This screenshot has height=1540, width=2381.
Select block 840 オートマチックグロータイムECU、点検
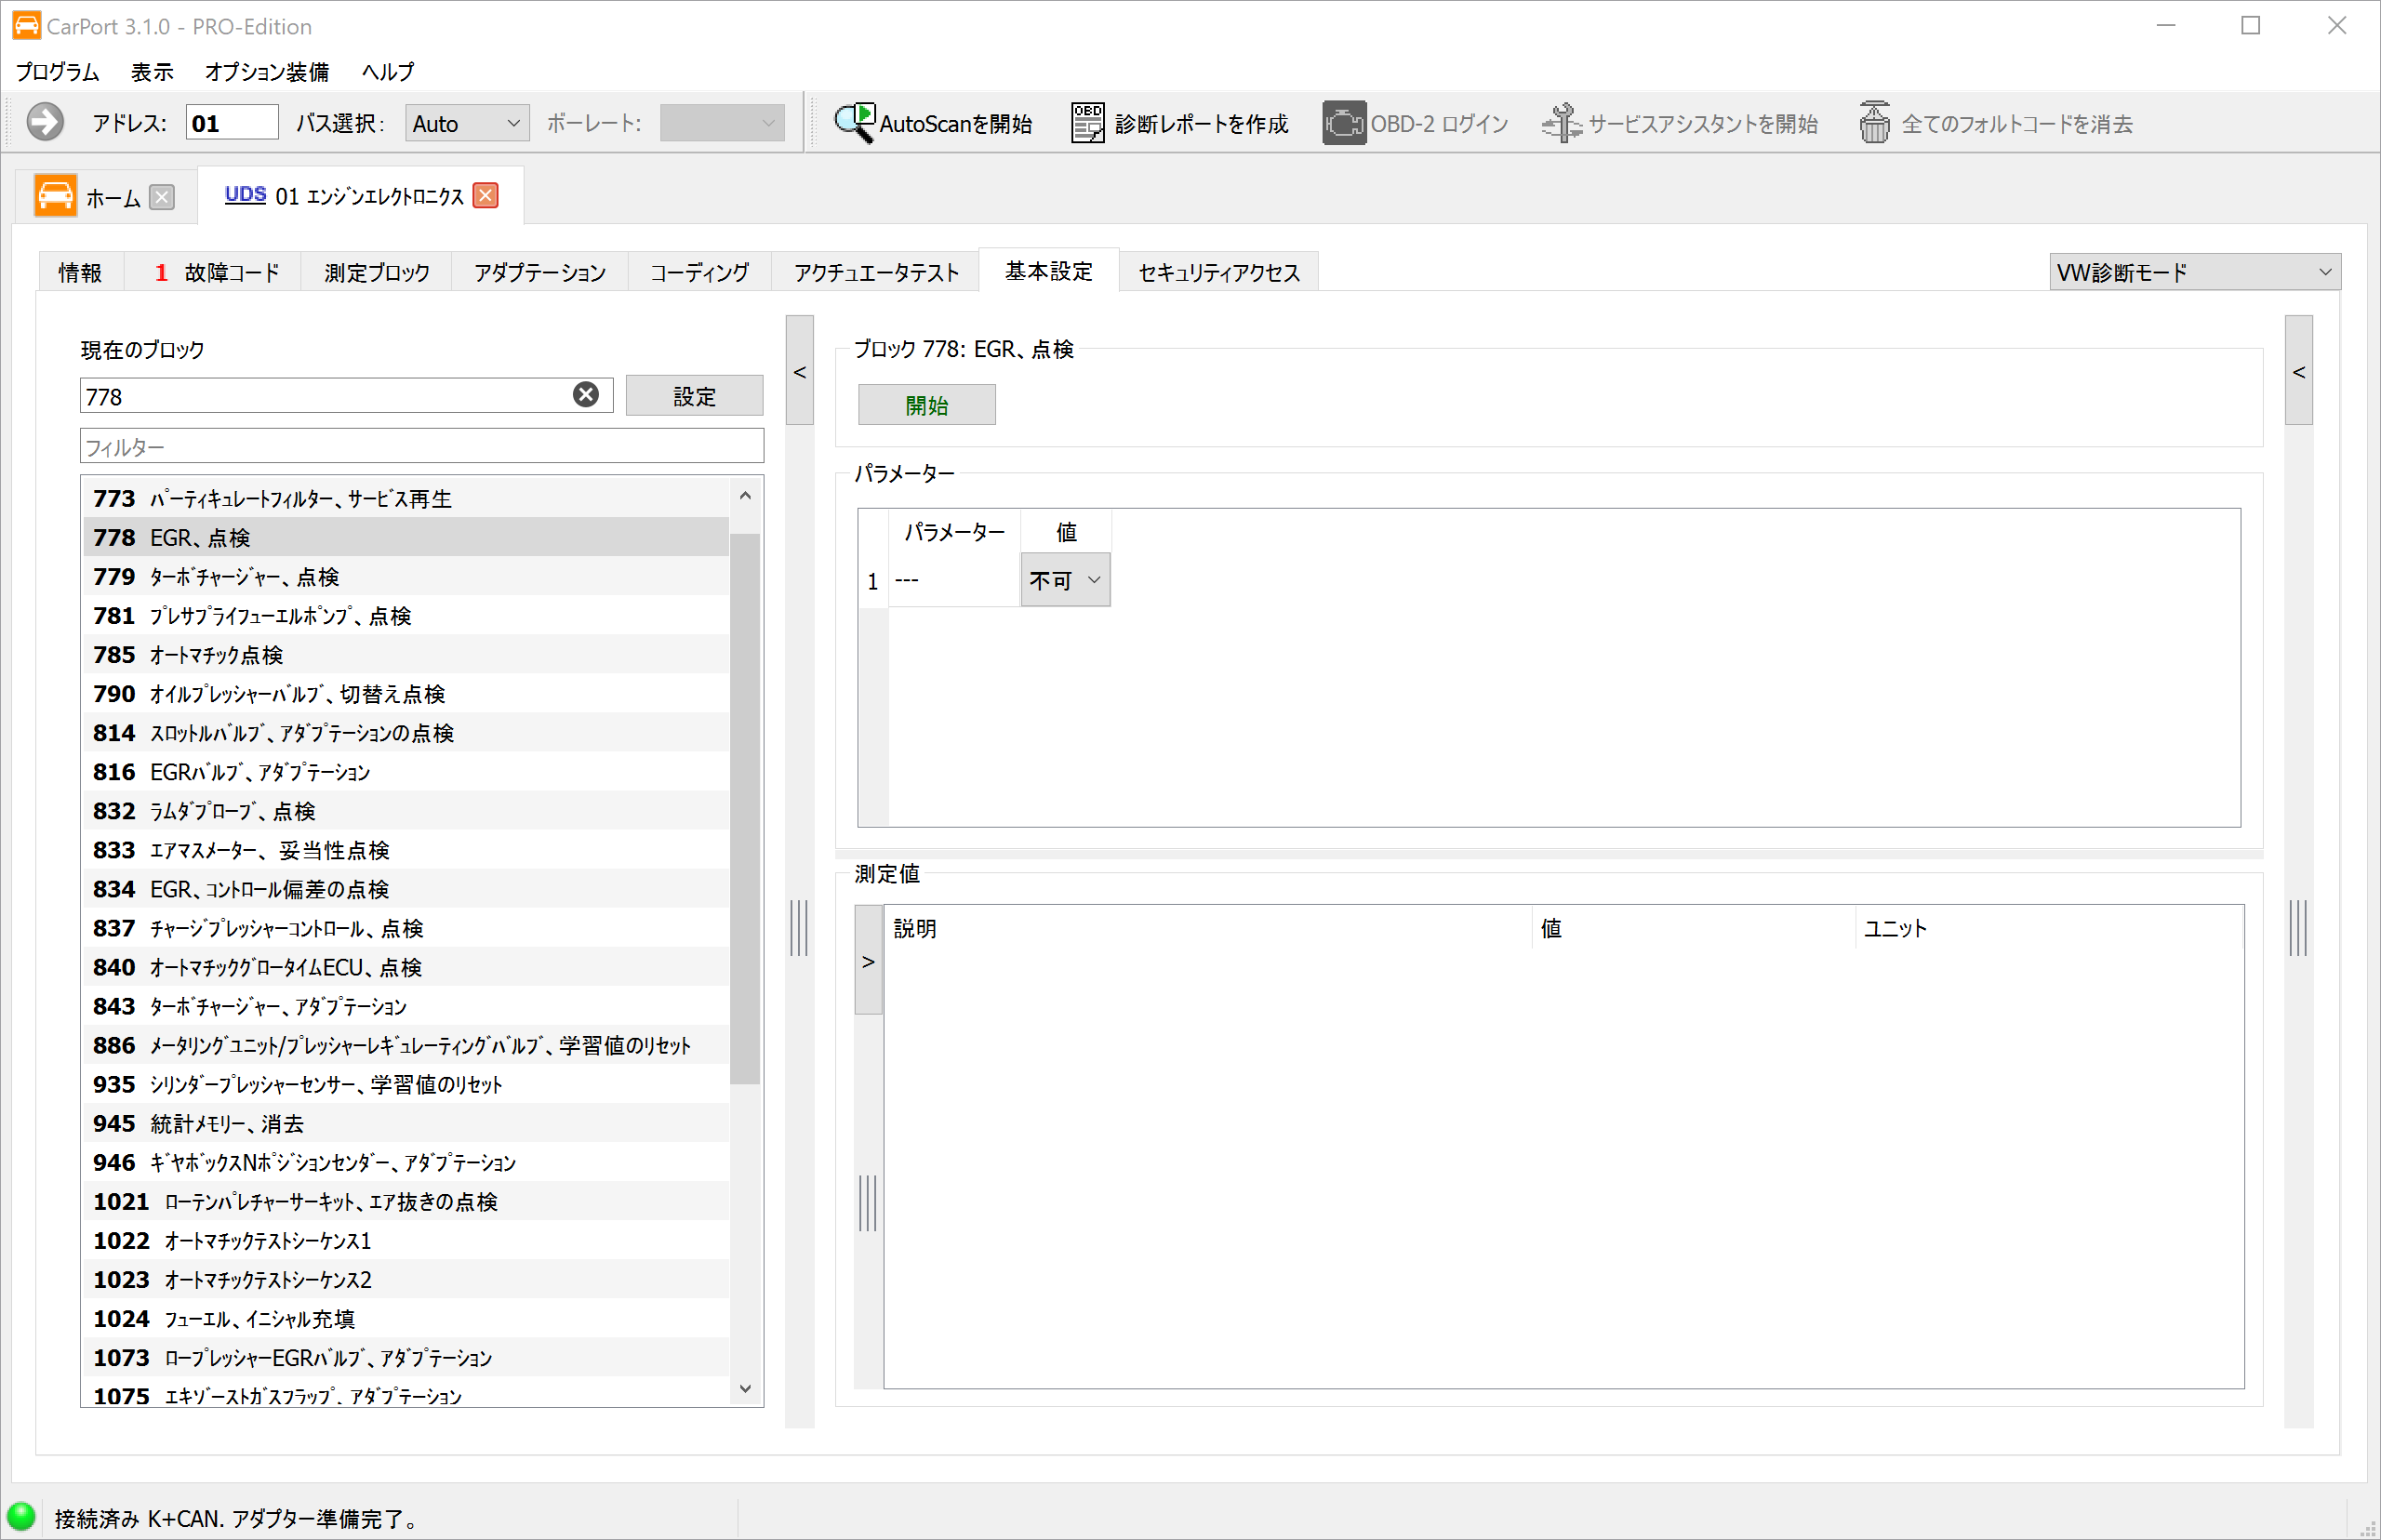(x=406, y=967)
